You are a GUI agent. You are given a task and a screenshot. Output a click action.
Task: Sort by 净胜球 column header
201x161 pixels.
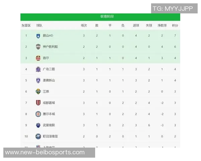tap(162, 25)
